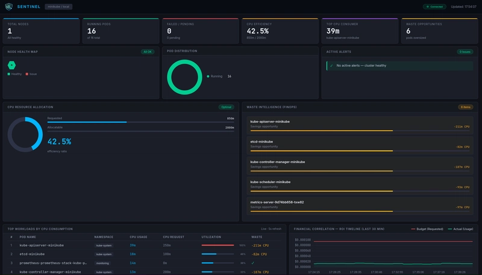Click the Sentinel shield logo icon
This screenshot has width=482, height=275.
10,7
